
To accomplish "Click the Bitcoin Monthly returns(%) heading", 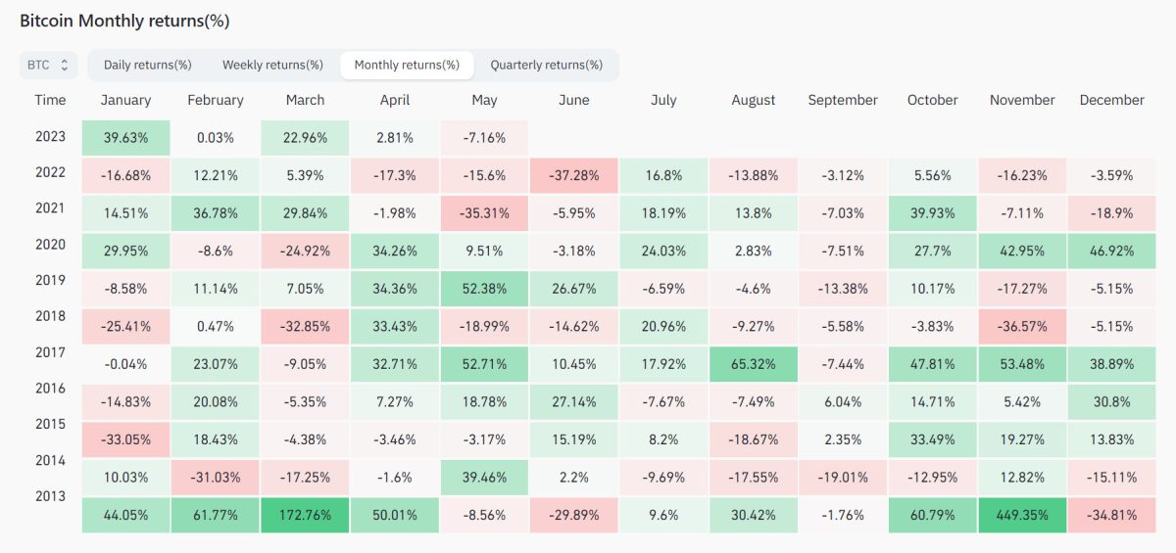I will (124, 21).
